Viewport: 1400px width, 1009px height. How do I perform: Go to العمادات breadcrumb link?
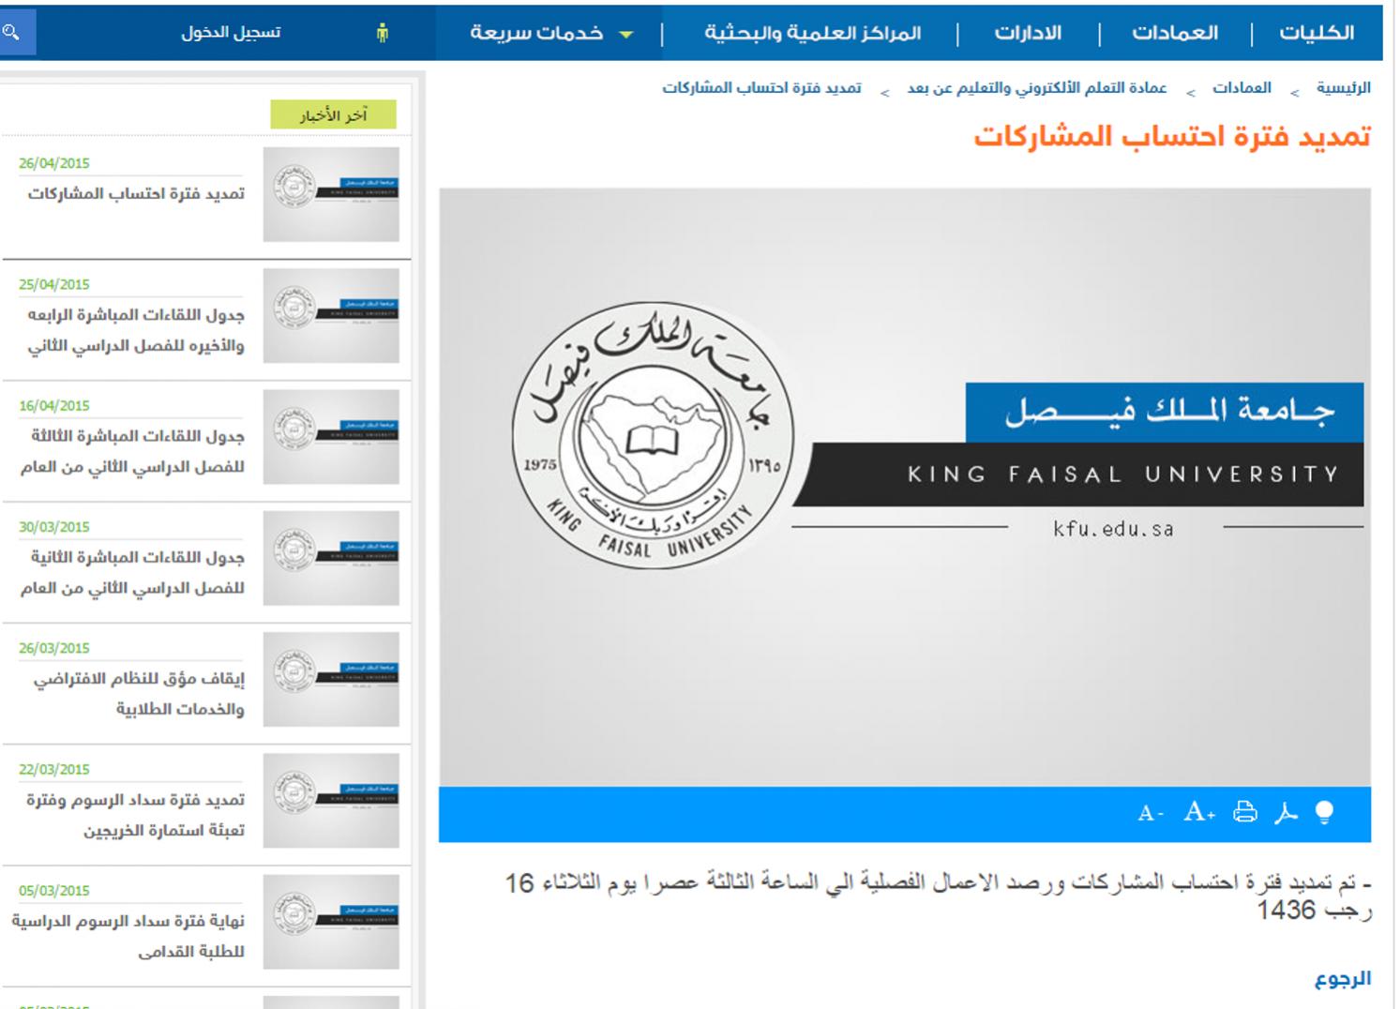click(1242, 88)
